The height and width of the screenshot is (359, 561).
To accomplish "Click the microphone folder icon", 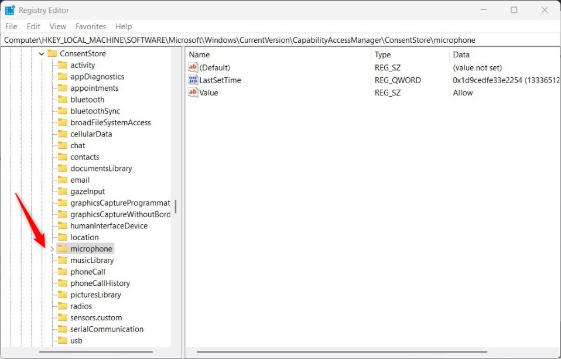I will point(63,248).
